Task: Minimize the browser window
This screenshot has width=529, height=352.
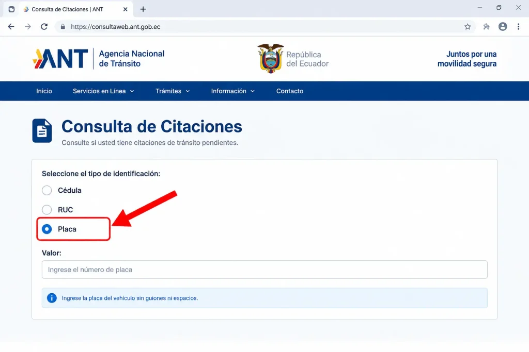Action: tap(480, 7)
